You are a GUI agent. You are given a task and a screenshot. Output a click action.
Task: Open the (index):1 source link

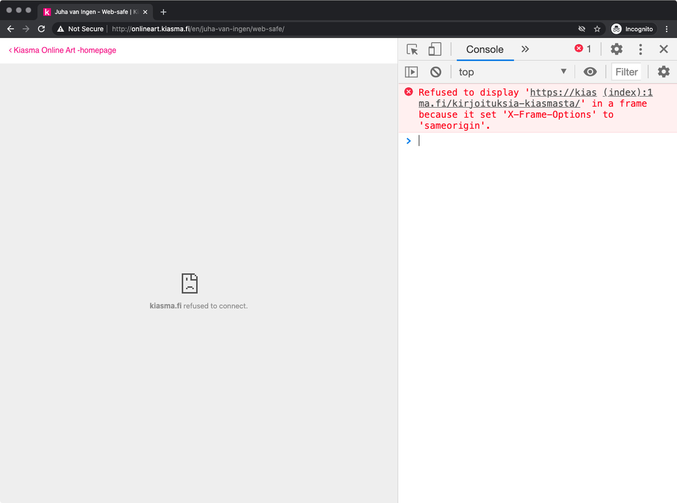click(628, 92)
